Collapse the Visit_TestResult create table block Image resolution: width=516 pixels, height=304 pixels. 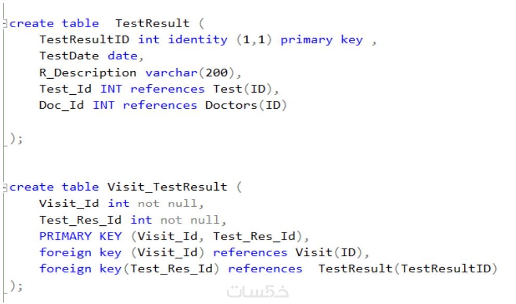[5, 187]
